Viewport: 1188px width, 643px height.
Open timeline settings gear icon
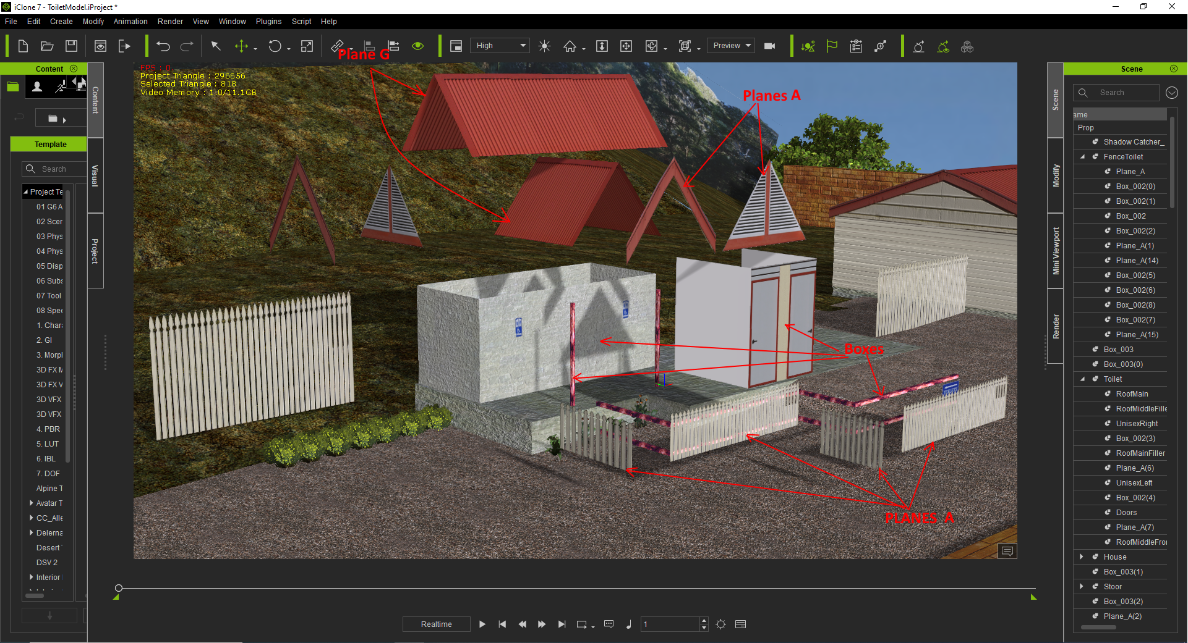click(721, 624)
